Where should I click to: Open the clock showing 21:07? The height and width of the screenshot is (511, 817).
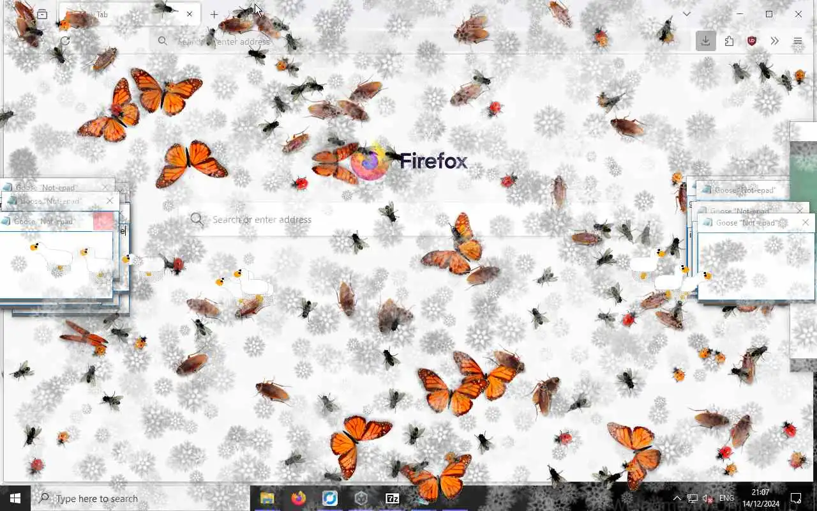point(760,498)
